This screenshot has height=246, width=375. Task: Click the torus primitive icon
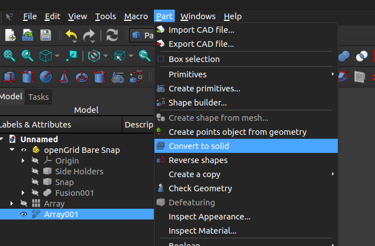point(82,76)
